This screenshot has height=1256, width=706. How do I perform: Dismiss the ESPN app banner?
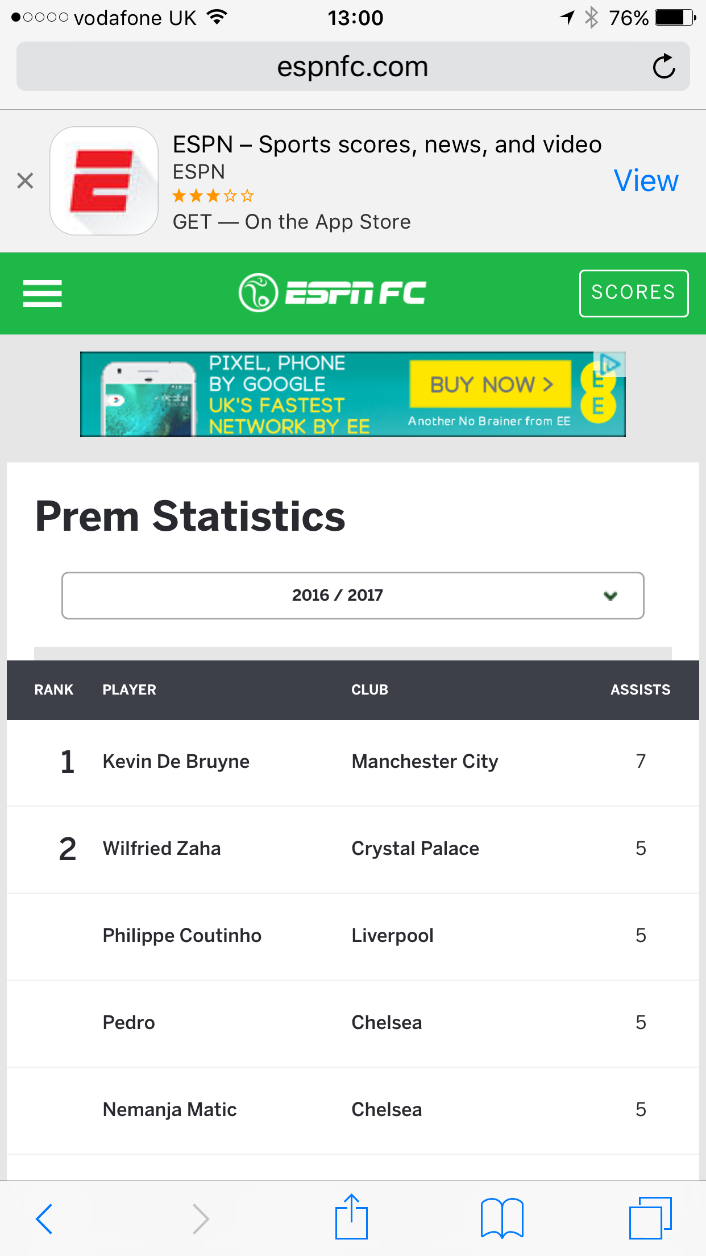(25, 181)
